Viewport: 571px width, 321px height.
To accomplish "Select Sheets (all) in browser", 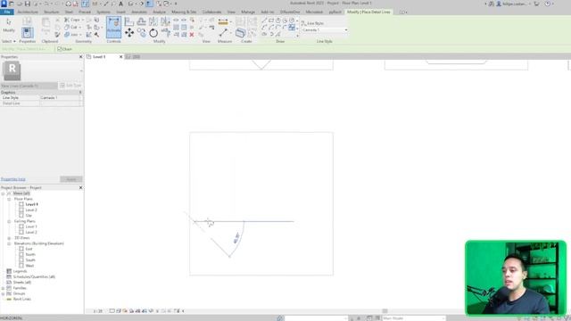I will point(21,283).
